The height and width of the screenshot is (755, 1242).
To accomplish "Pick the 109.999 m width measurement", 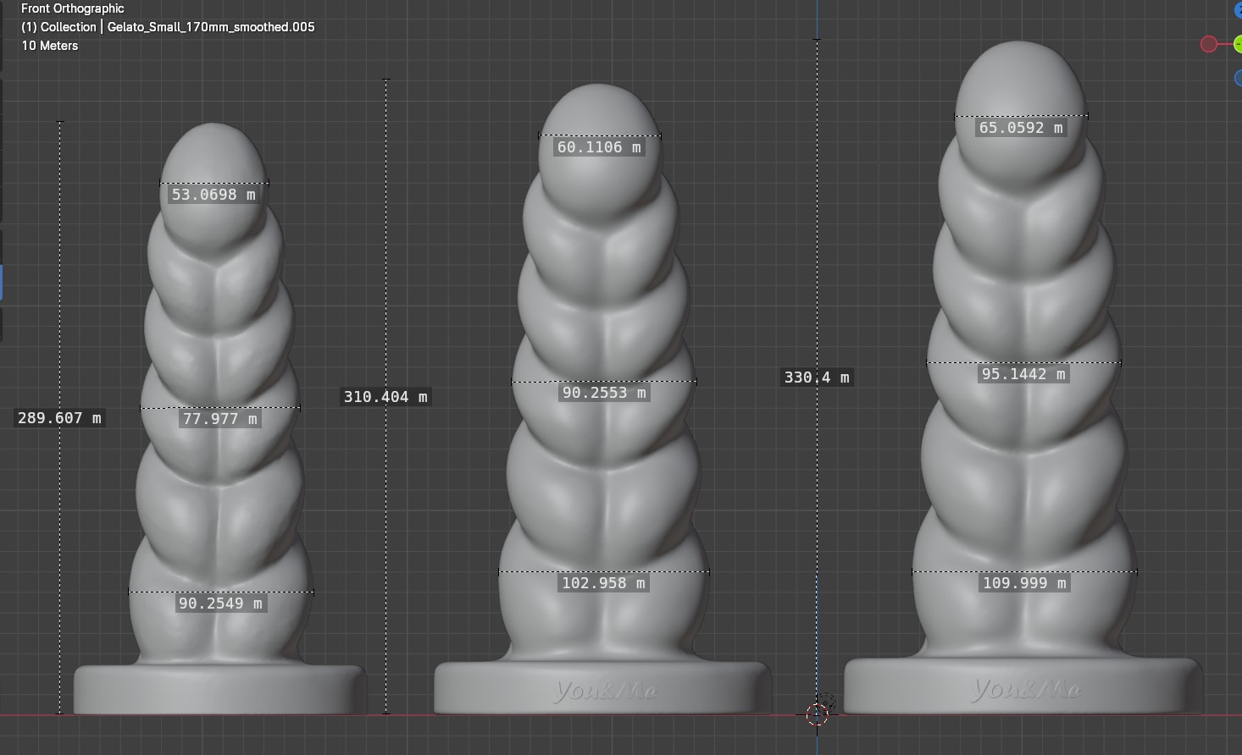I will coord(1024,583).
